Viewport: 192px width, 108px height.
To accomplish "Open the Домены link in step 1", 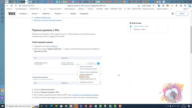I will (x=54, y=46).
